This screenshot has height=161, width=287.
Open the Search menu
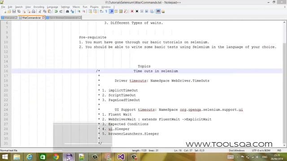[19, 7]
